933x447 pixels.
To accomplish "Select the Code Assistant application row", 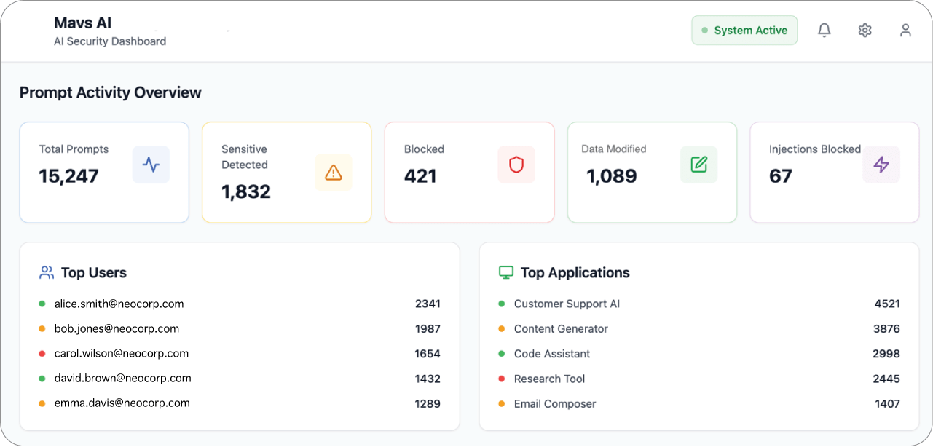I will coord(552,354).
